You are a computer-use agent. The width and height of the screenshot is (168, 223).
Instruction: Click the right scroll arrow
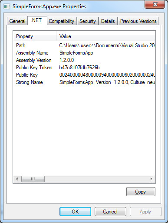(152, 179)
